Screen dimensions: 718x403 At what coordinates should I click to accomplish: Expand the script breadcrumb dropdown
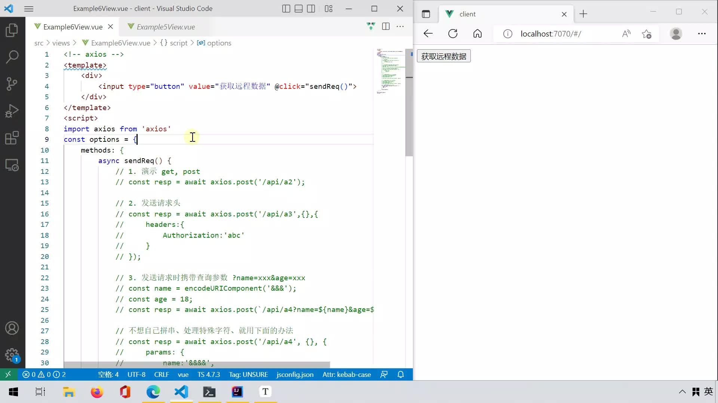click(179, 43)
